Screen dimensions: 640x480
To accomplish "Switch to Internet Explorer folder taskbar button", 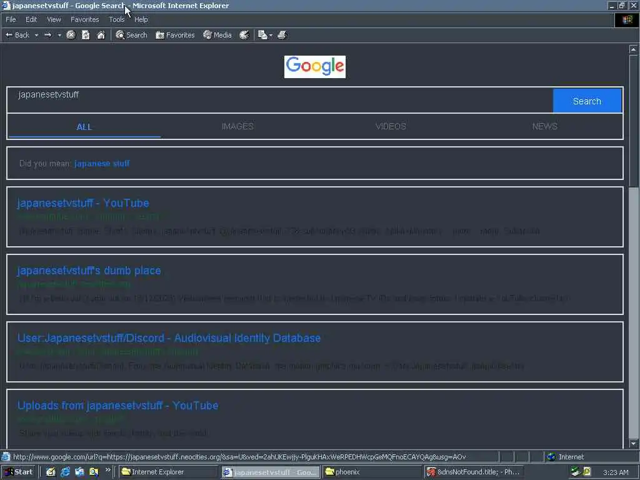I will point(169,472).
